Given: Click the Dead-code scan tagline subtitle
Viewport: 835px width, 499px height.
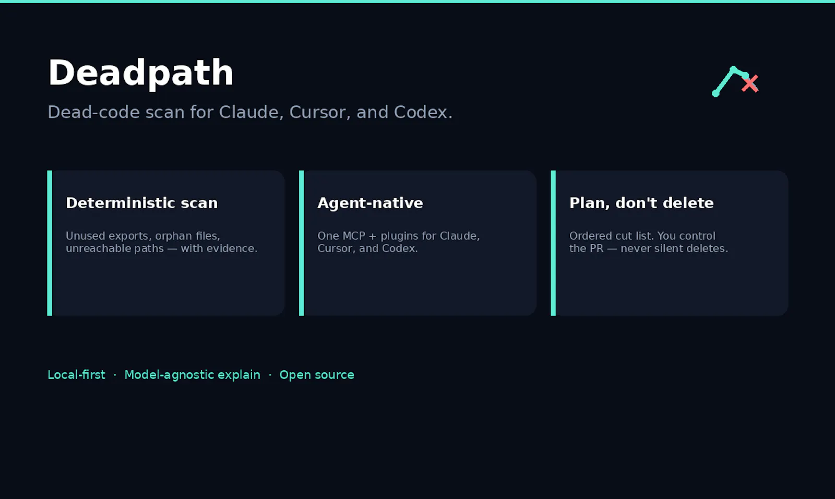Looking at the screenshot, I should [250, 112].
